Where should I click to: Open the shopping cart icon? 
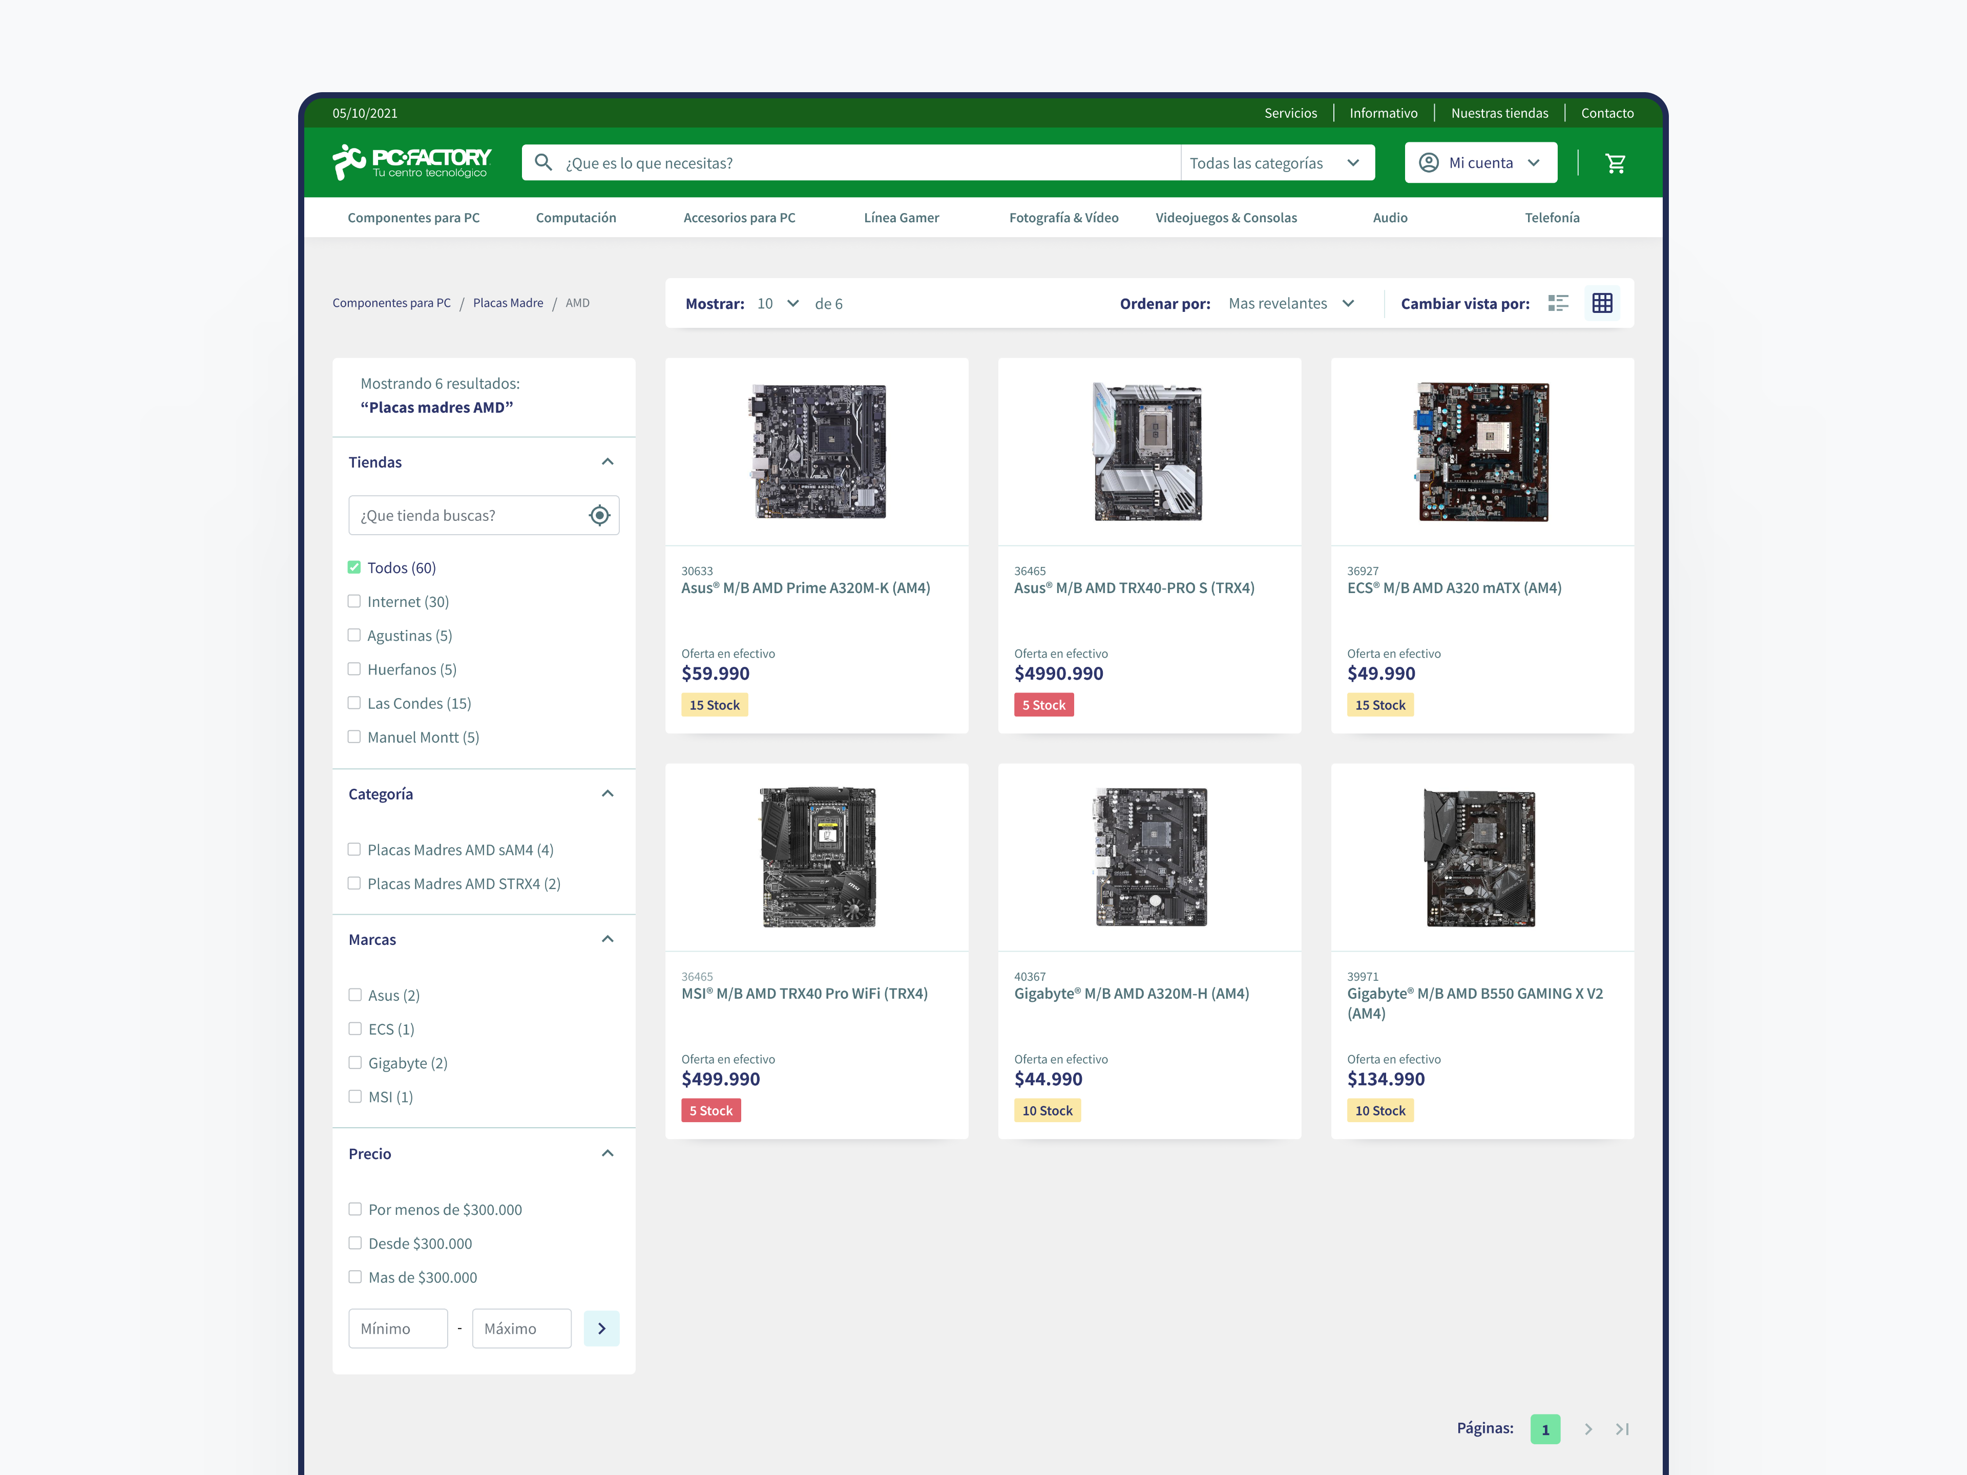1615,163
